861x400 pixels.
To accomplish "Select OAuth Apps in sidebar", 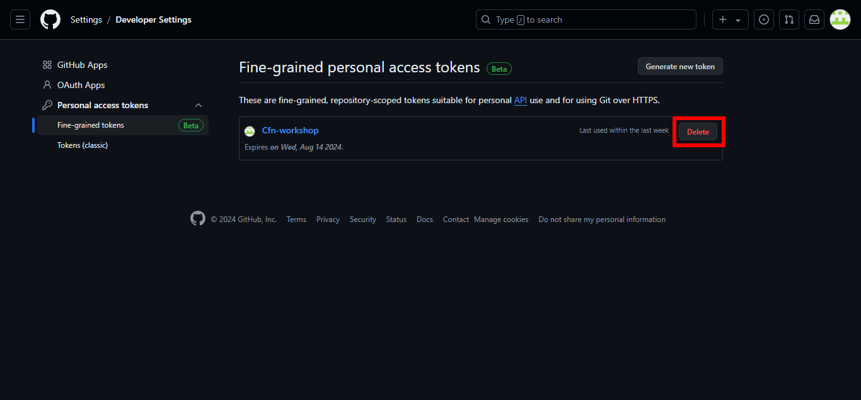I will [x=81, y=85].
